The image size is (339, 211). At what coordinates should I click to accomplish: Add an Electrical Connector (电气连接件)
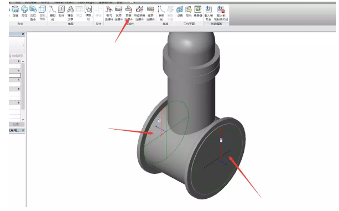[x=109, y=13]
